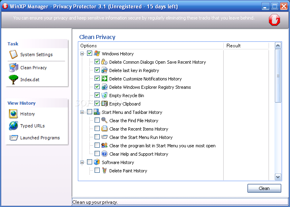Click the program list users icon
The height and width of the screenshot is (207, 290).
[104, 145]
